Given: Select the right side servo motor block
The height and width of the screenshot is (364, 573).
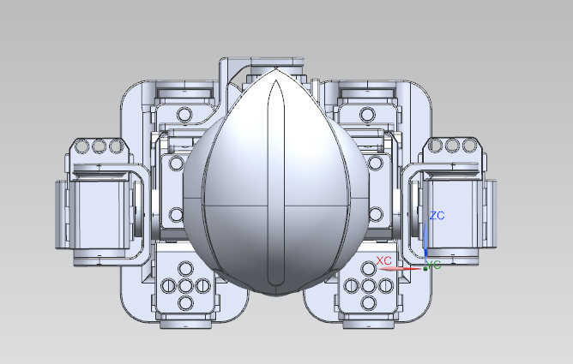Looking at the screenshot, I should click(454, 213).
